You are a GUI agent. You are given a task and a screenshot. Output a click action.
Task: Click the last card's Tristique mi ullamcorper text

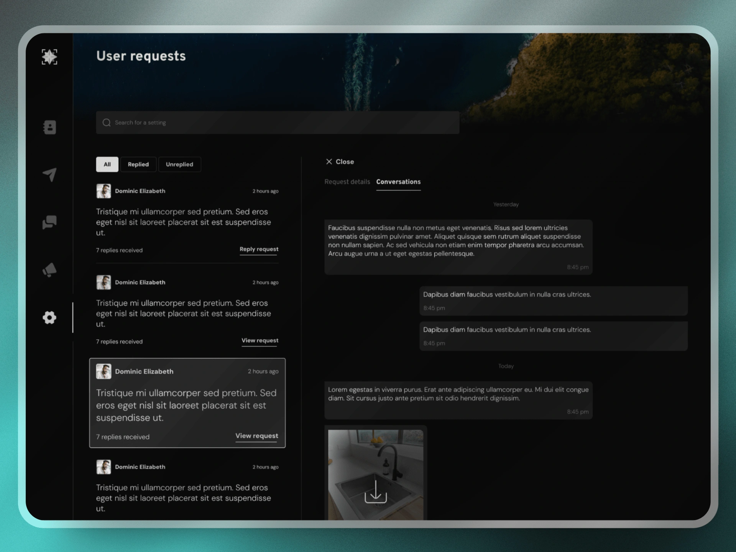coord(184,498)
